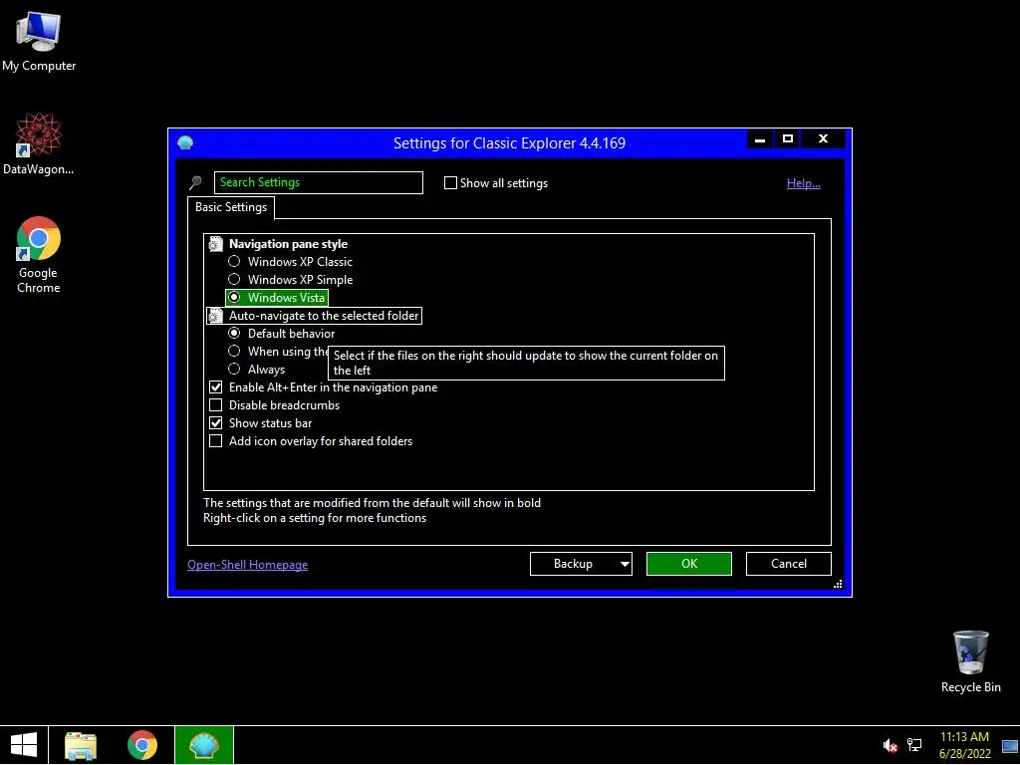The height and width of the screenshot is (765, 1020).
Task: Toggle the Show status bar checkbox
Action: [x=216, y=422]
